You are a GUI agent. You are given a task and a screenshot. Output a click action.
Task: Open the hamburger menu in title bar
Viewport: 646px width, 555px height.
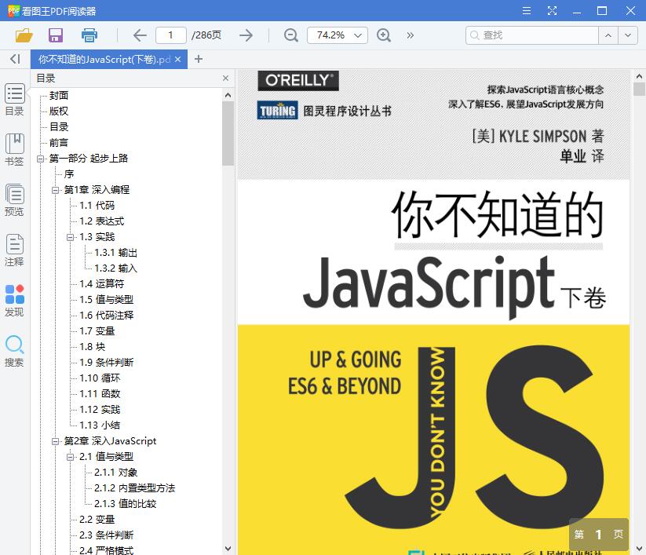tap(527, 11)
